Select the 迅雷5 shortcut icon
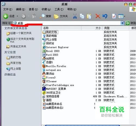136x126 pixels. [x=44, y=62]
